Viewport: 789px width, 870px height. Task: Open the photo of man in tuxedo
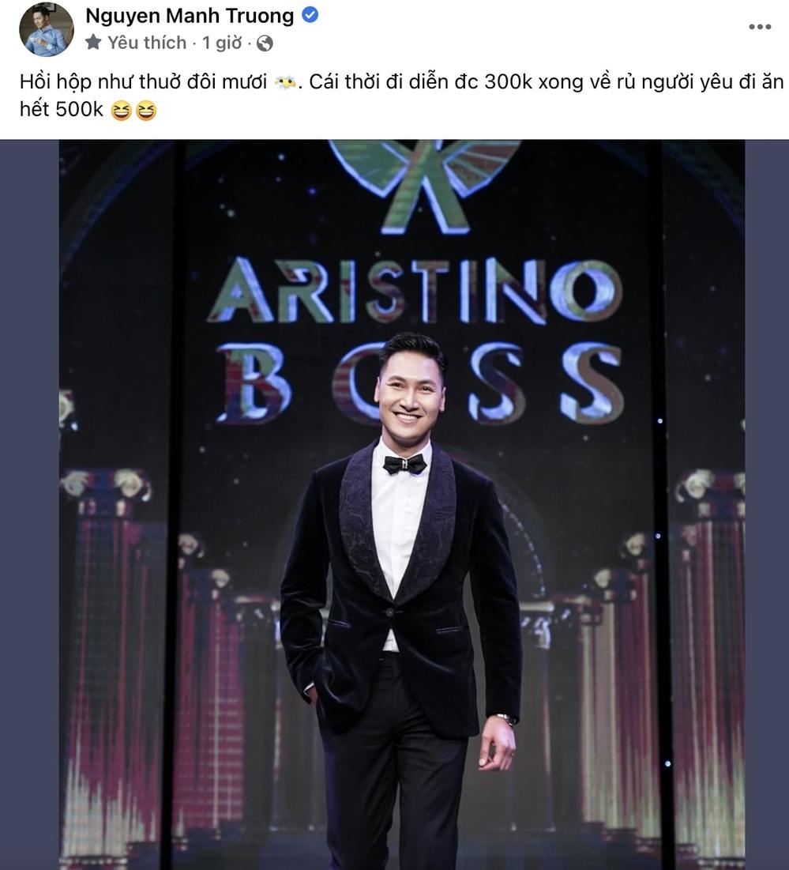[401, 505]
